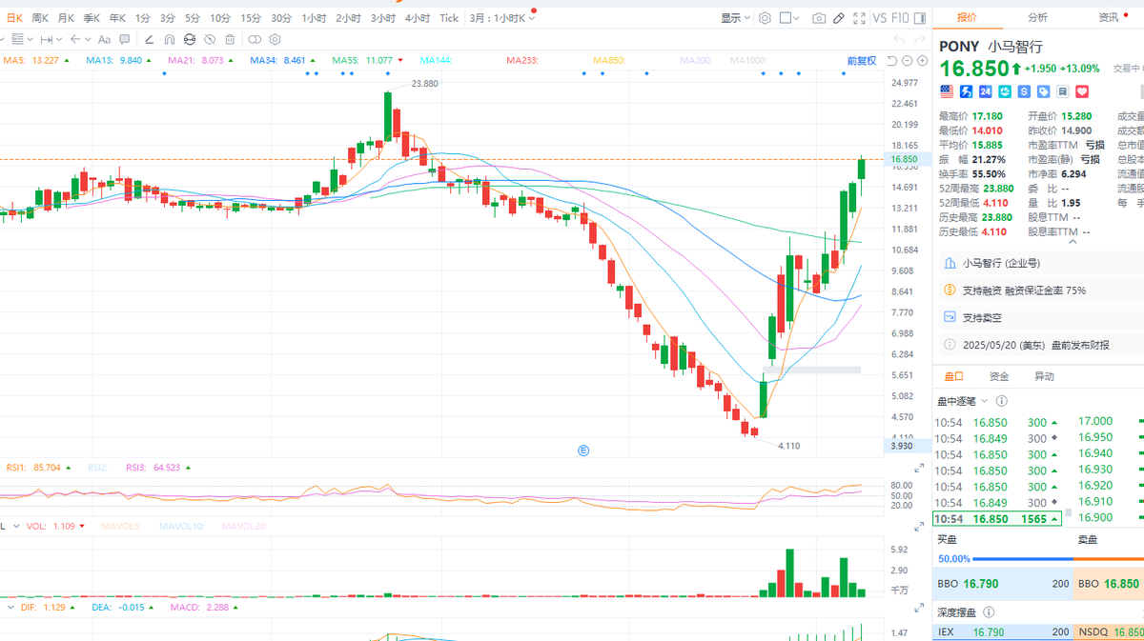
Task: Select the 15分 interval
Action: [251, 18]
